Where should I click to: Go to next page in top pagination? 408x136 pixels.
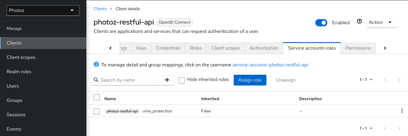coord(399,80)
